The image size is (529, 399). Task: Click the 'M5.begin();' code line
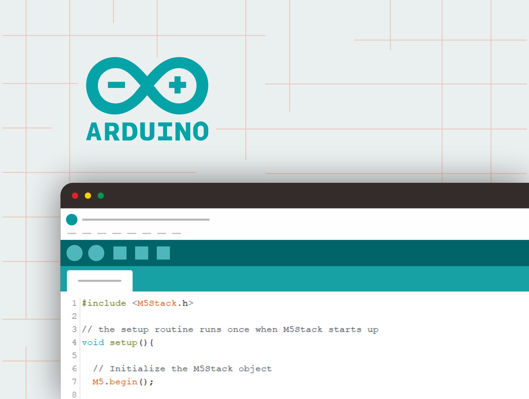[123, 382]
